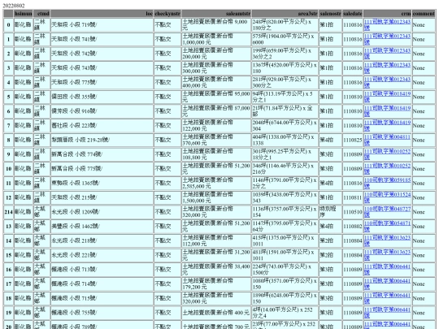
Task: Select price cell showing 2,585,600 元
Action: coord(216,184)
